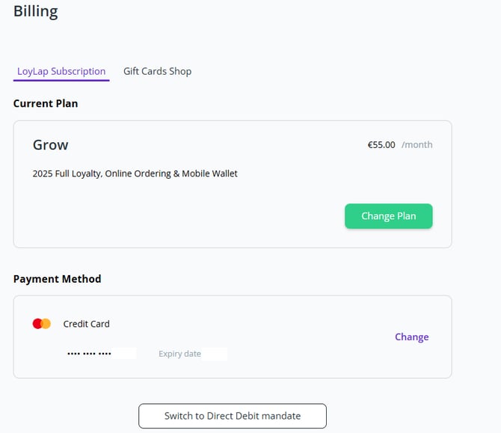Click the /month billing period text

coord(417,144)
